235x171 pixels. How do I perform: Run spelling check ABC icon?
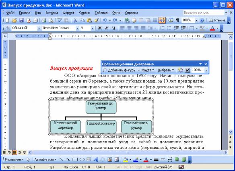tap(60, 20)
